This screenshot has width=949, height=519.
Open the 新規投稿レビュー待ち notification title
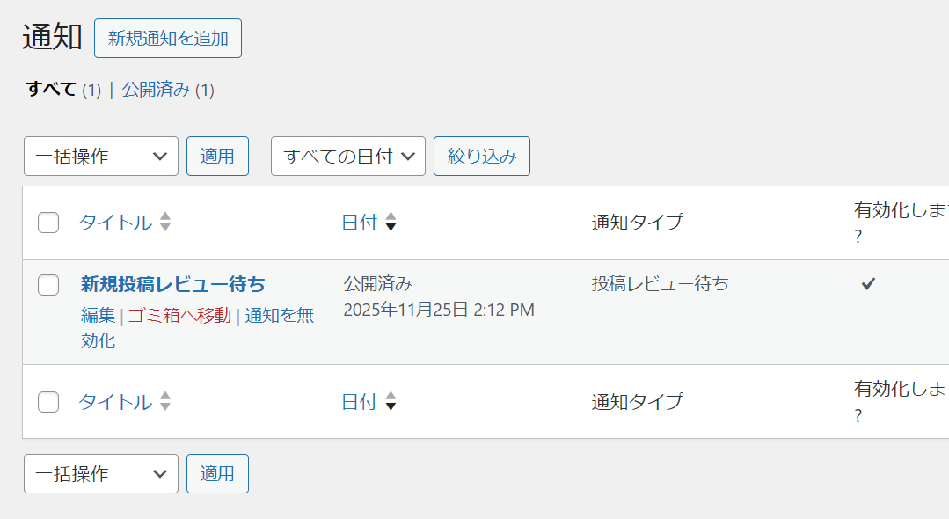click(173, 284)
